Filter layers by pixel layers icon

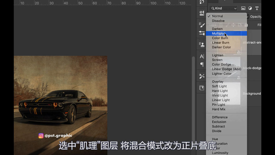pos(243,8)
